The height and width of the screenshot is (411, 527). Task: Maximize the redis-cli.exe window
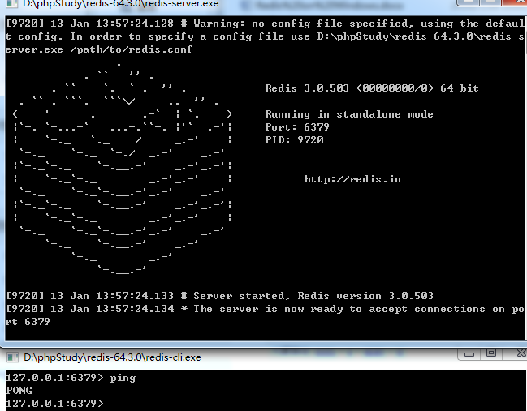click(491, 354)
